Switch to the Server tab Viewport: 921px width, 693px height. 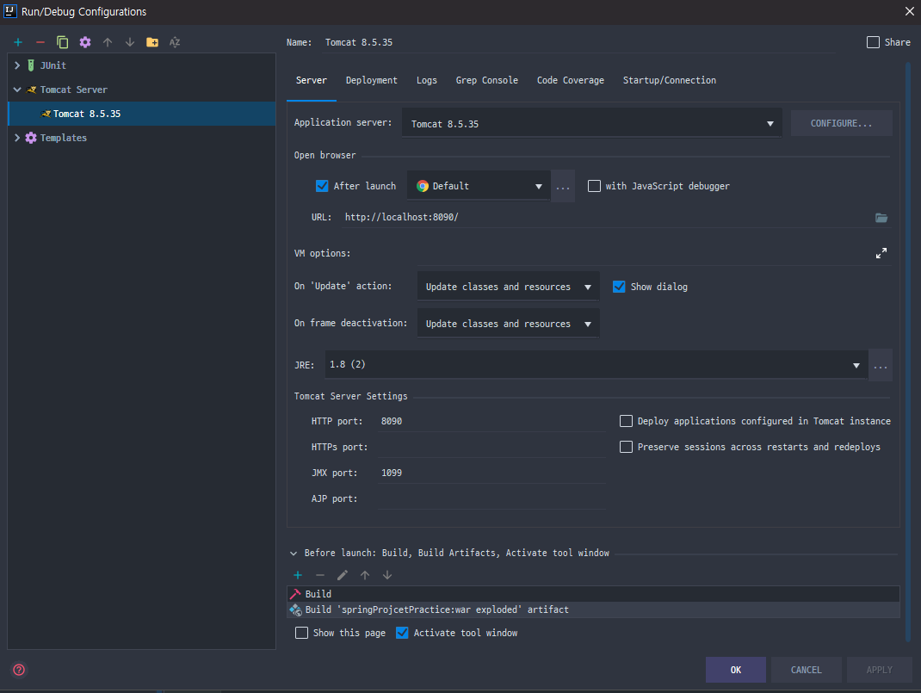coord(312,80)
